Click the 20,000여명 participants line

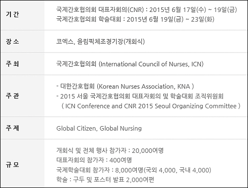click(x=110, y=150)
